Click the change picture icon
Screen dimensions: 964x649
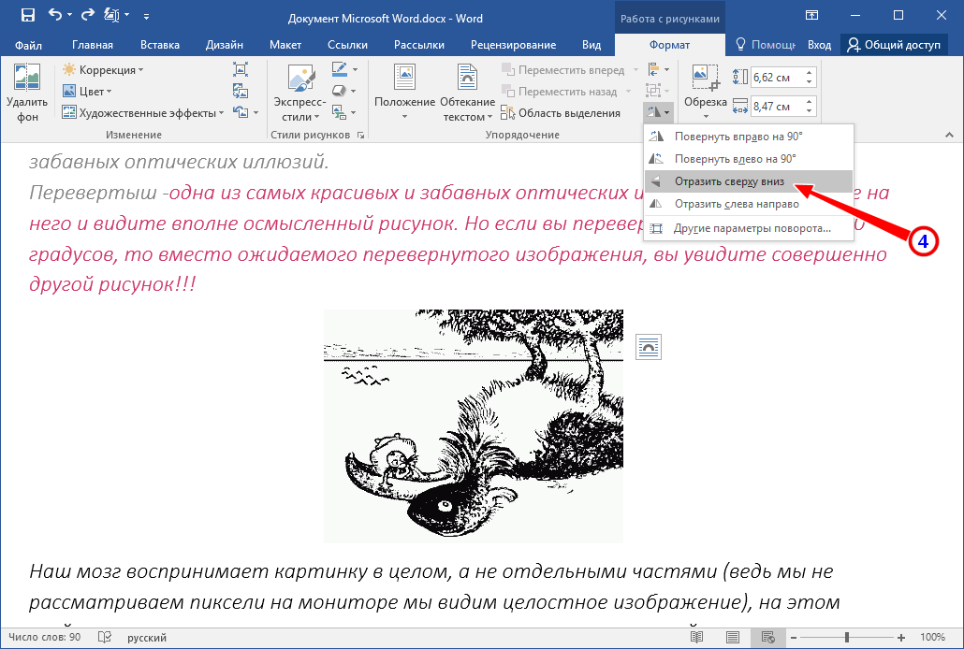click(241, 92)
